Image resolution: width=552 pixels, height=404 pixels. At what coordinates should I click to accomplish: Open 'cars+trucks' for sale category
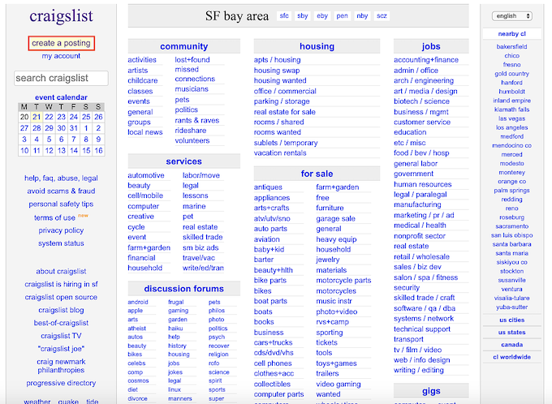coord(273,342)
